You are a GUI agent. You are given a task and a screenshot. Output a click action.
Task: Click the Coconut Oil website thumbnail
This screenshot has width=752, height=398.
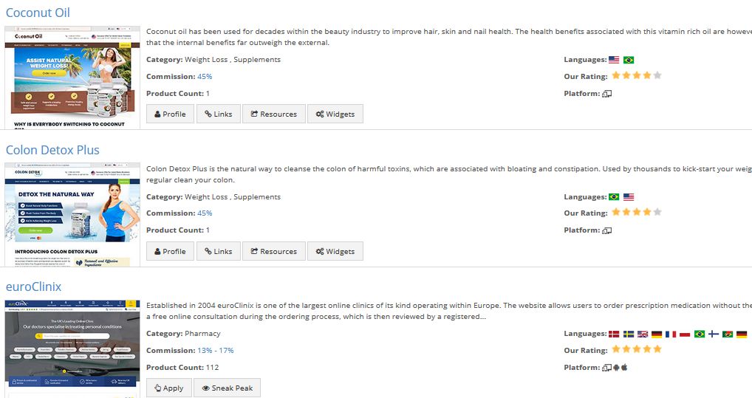tap(72, 78)
